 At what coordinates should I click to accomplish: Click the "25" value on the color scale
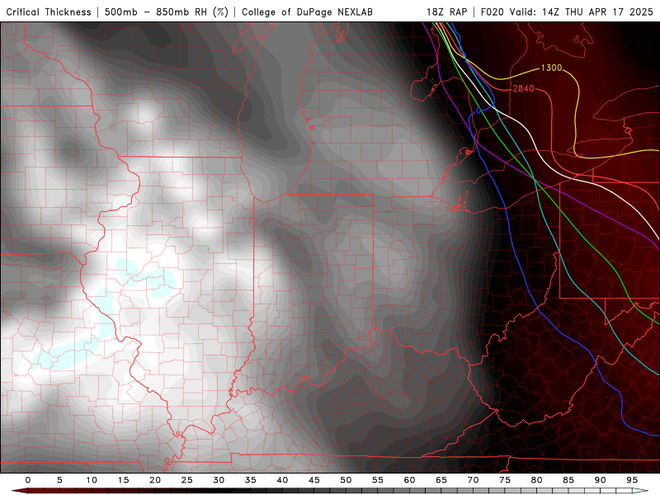[187, 480]
